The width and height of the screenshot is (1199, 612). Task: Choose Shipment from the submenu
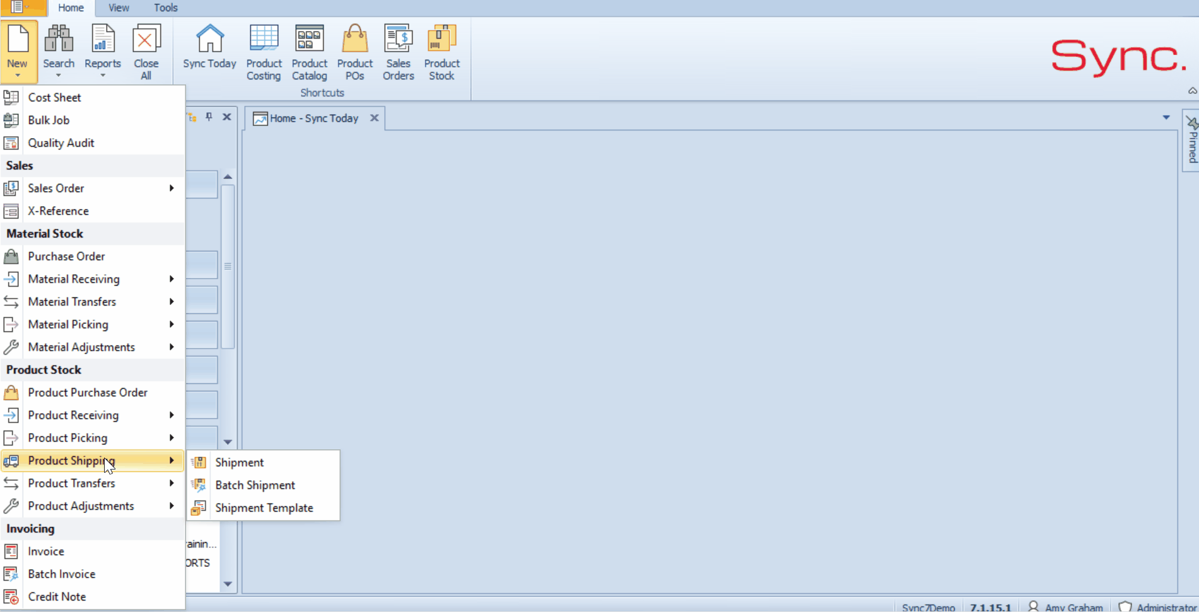click(264, 463)
